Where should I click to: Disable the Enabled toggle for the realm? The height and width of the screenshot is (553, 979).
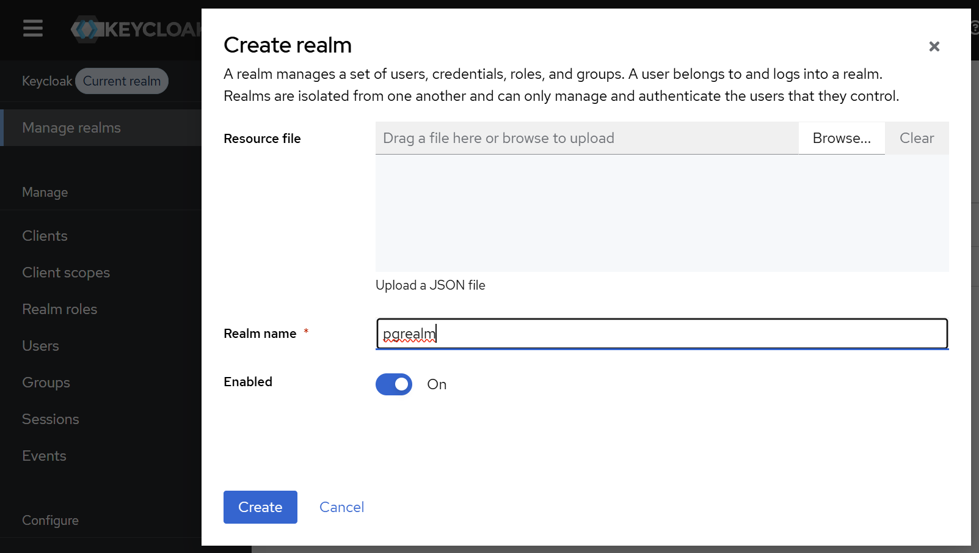click(393, 384)
